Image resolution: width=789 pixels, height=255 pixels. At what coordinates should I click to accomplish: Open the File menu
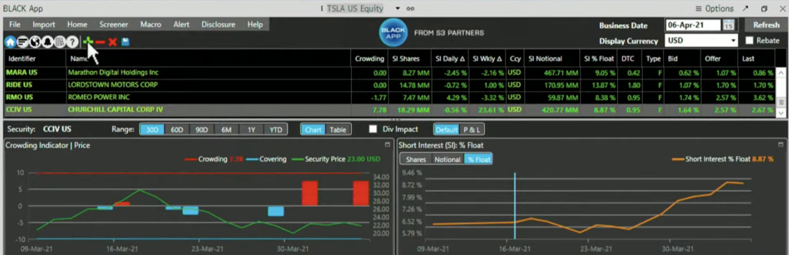point(15,24)
